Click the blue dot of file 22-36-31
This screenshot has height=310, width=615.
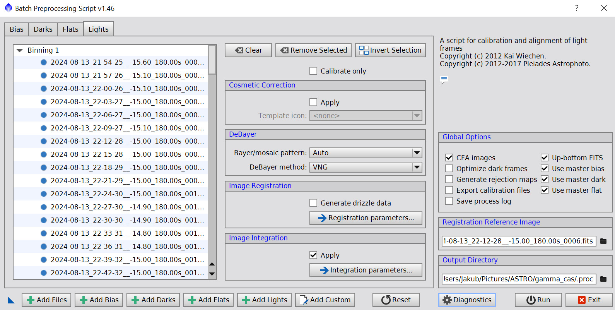(x=44, y=247)
